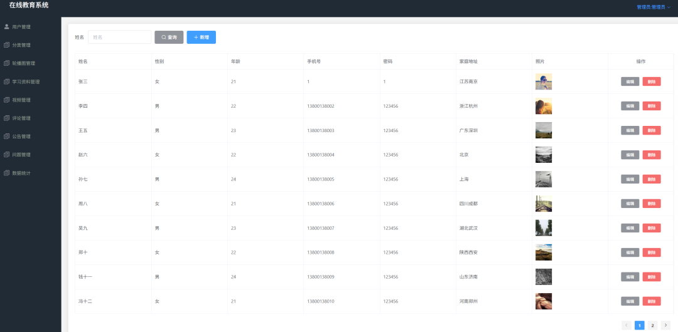Click the icon beside 轮播图管理

(x=6, y=63)
